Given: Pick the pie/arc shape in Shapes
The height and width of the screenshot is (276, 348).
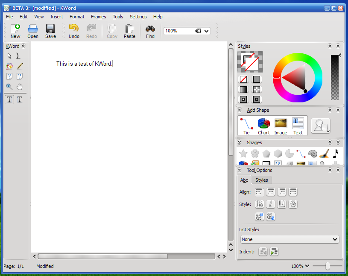Looking at the screenshot, I should 289,154.
